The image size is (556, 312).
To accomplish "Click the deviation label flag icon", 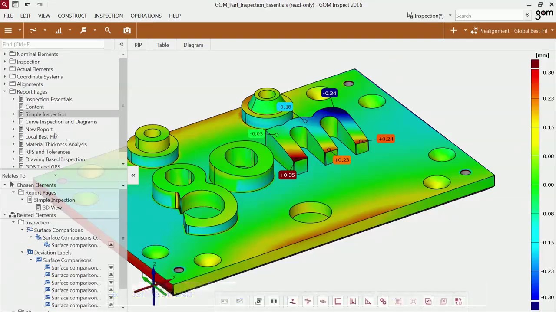I will point(83,30).
